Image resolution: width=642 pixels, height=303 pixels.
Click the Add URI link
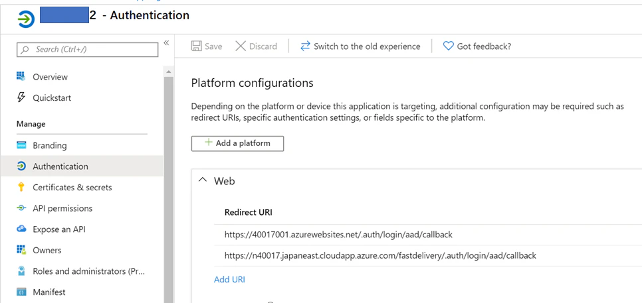pyautogui.click(x=229, y=279)
